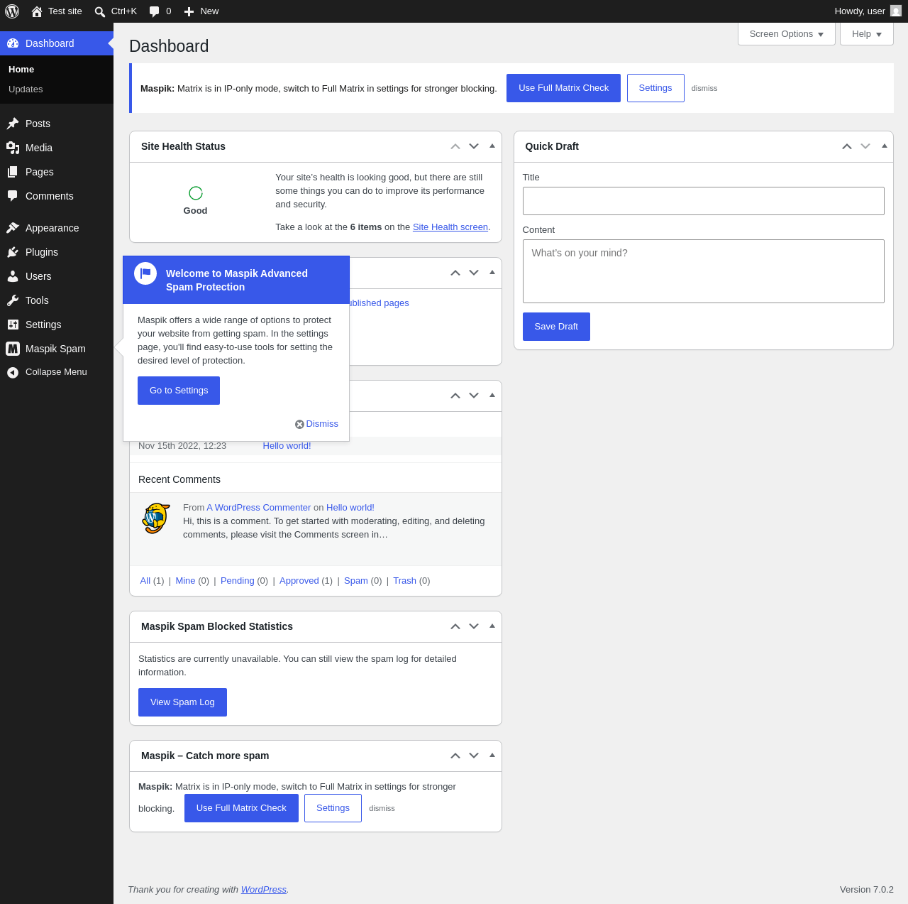Screen dimensions: 908x904
Task: Focus the Quick Draft Title field
Action: [x=704, y=201]
